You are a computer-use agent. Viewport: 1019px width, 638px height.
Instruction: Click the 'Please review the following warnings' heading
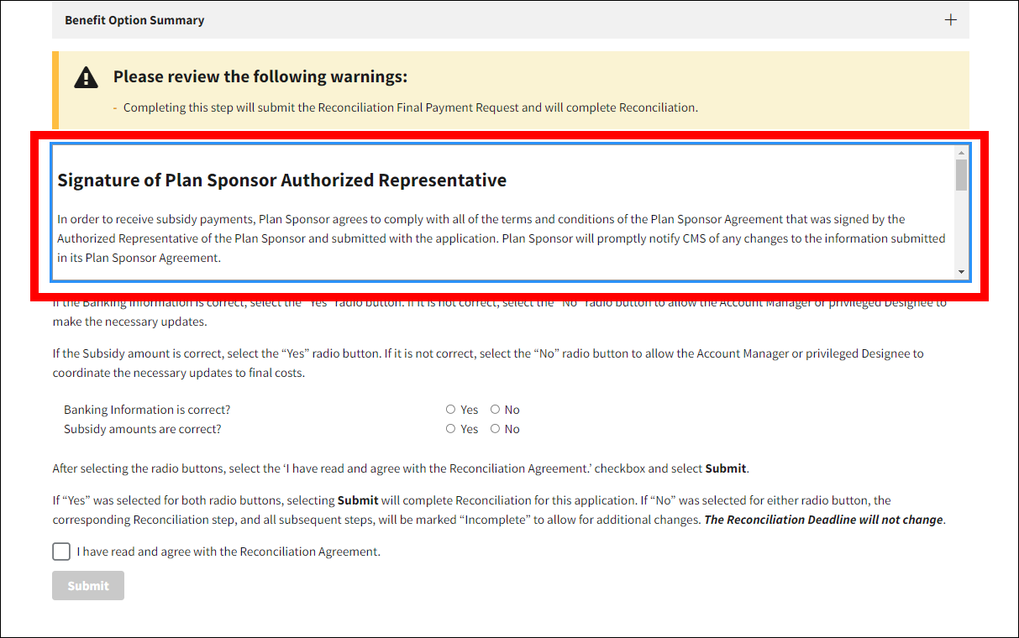coord(260,76)
